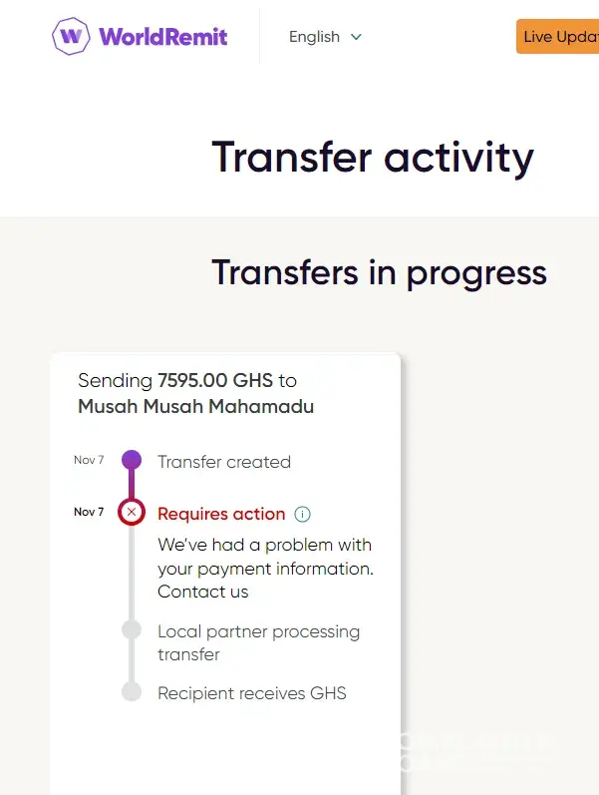Click the recipient name Musah Musah Mahamadu
The height and width of the screenshot is (795, 599).
tap(195, 406)
